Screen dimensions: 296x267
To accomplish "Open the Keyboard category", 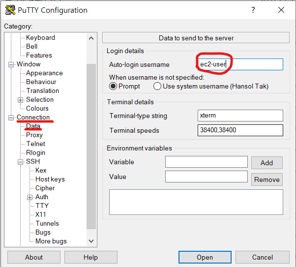I will tap(41, 37).
